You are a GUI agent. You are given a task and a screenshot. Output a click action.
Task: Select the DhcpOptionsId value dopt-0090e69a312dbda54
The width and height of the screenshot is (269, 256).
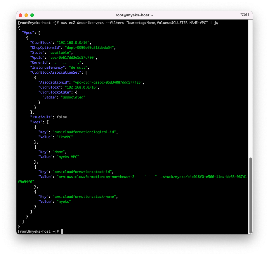coord(89,48)
